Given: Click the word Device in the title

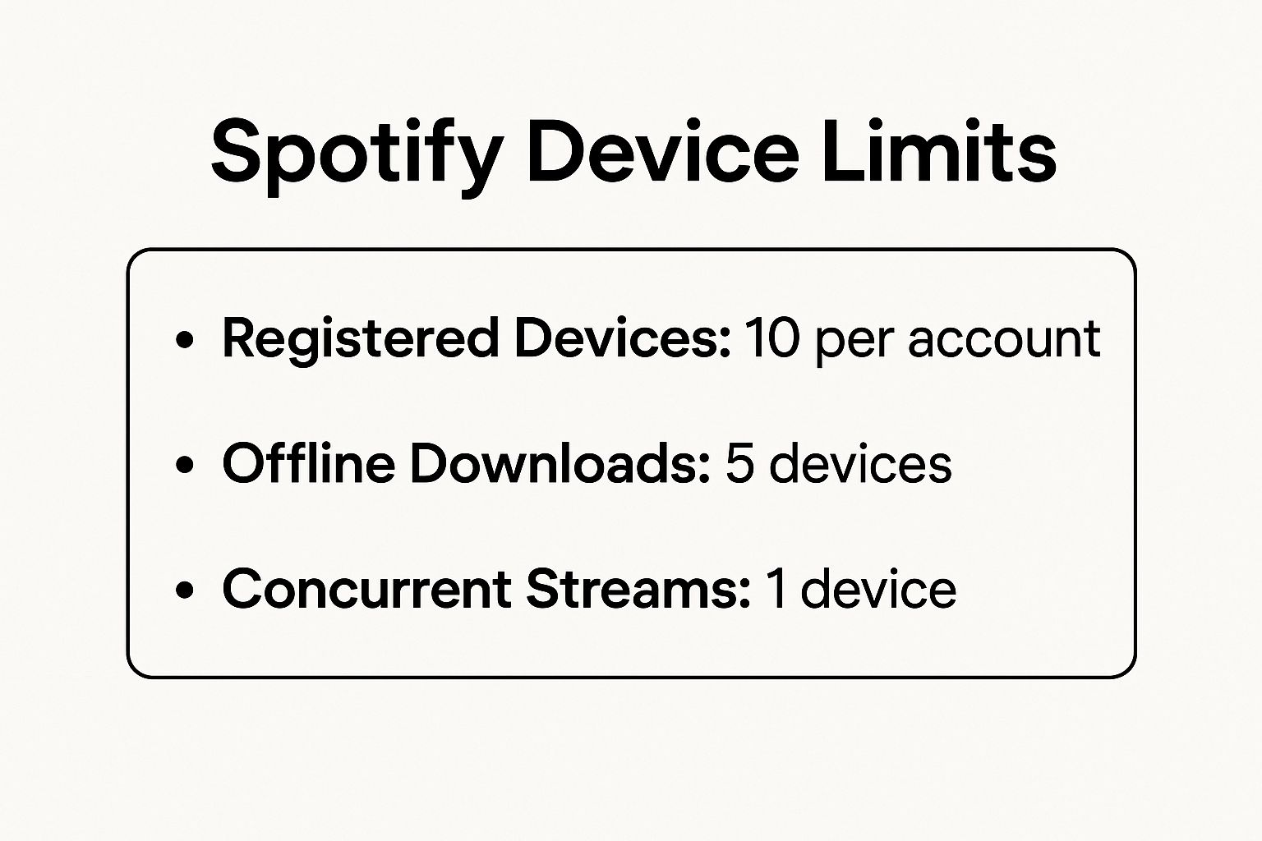Looking at the screenshot, I should (x=662, y=153).
